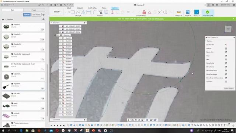Toggle Show Projected Geometries checkbox

226,78
